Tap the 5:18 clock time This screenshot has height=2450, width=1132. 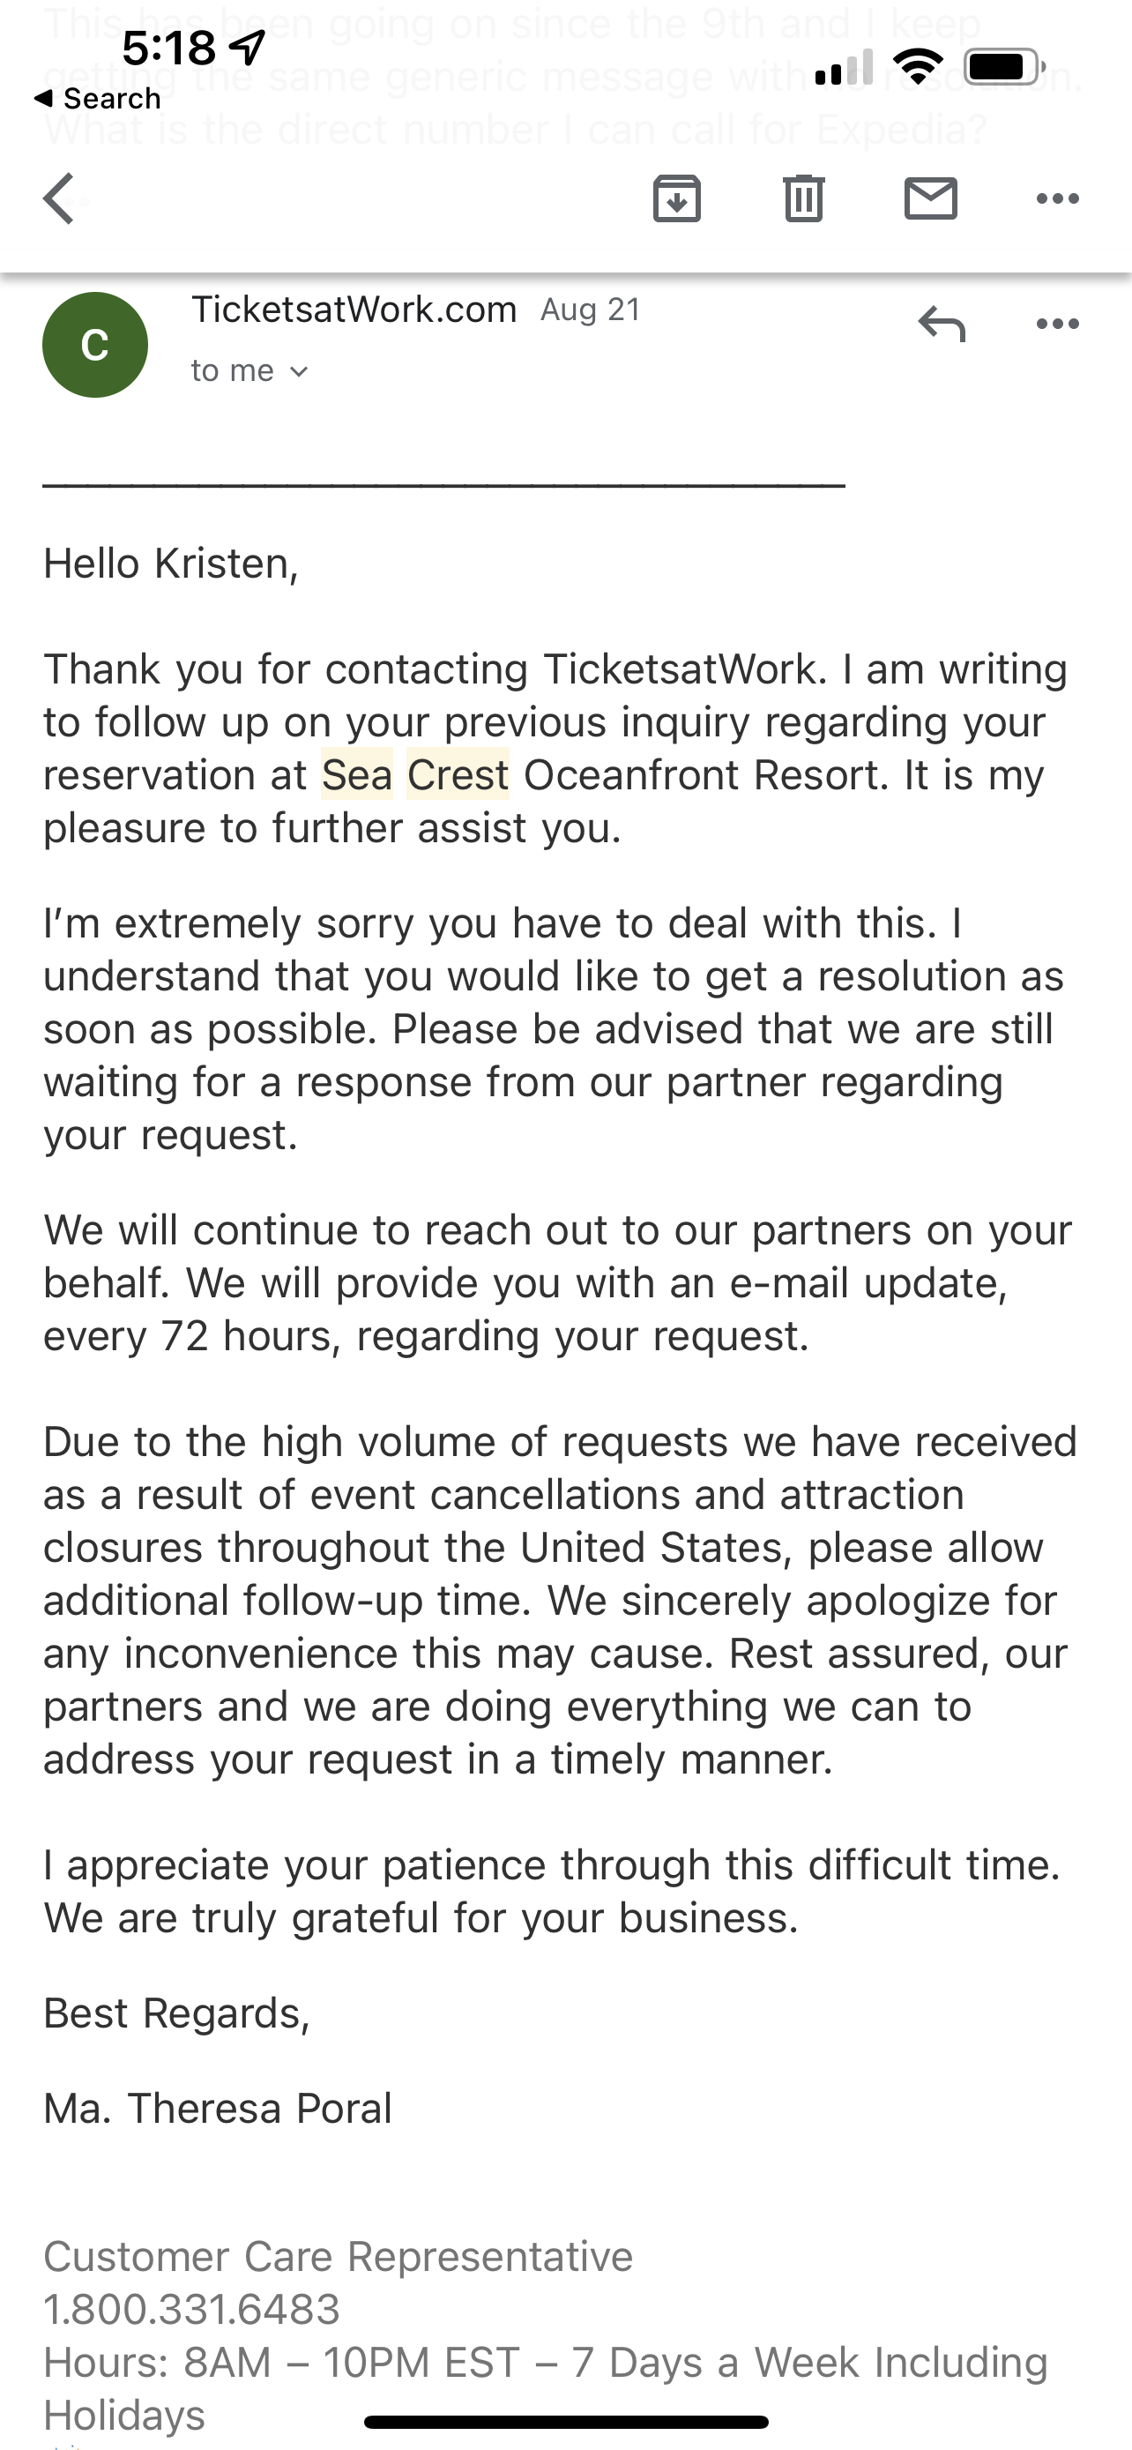(169, 48)
